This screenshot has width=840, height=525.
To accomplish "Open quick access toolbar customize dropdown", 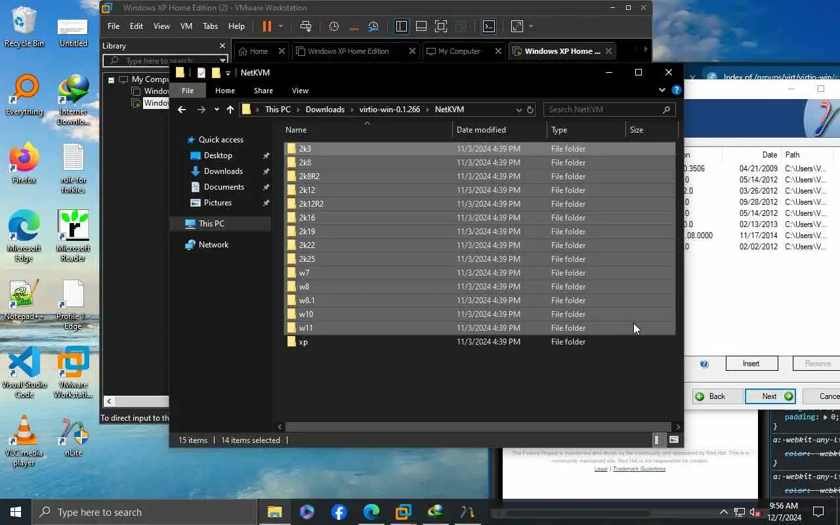I will click(x=228, y=73).
